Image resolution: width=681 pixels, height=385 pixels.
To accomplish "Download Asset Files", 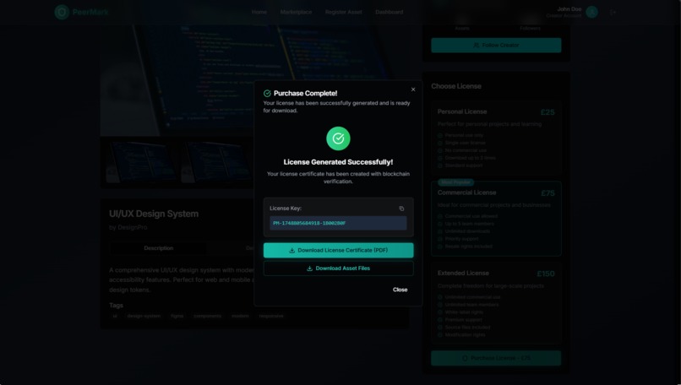I will 338,268.
